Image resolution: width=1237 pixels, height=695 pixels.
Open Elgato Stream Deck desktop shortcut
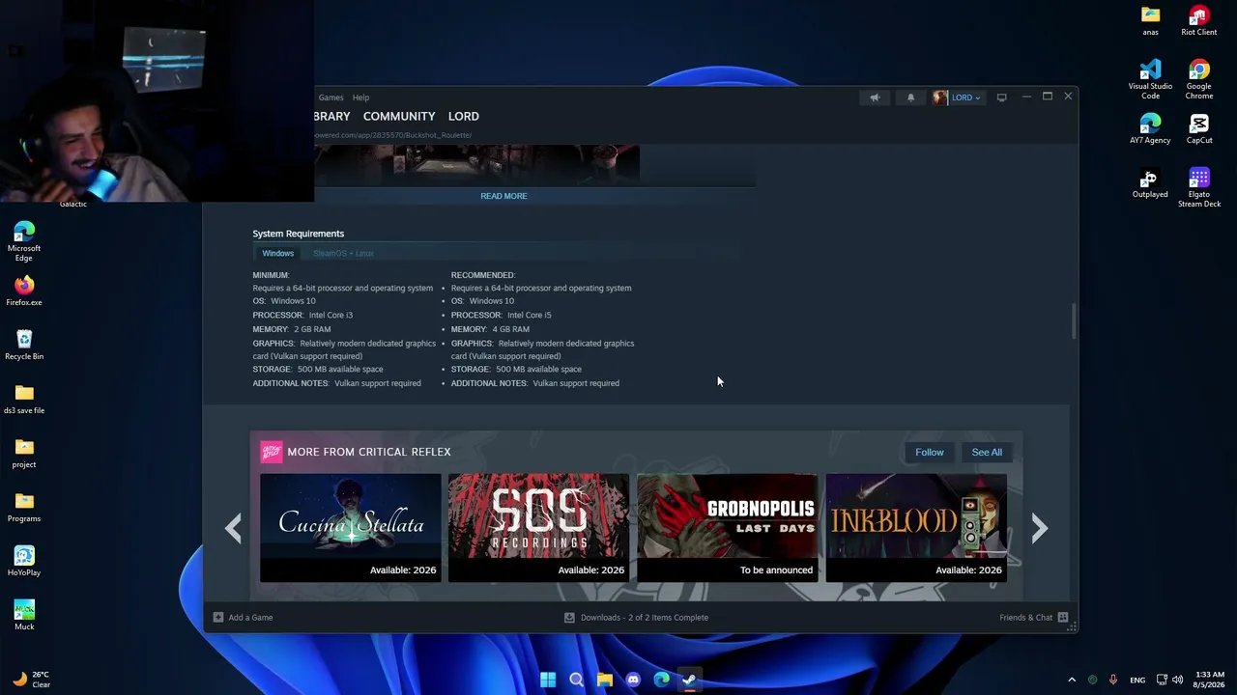click(1199, 187)
